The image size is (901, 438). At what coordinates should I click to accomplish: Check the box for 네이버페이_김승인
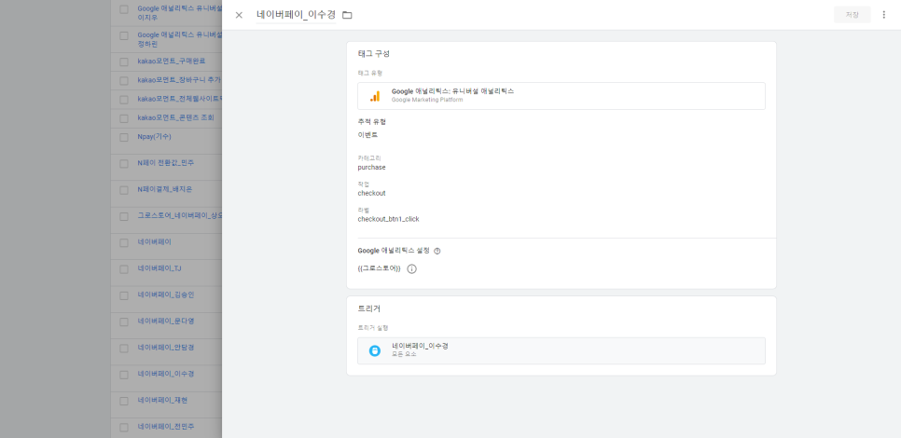123,295
